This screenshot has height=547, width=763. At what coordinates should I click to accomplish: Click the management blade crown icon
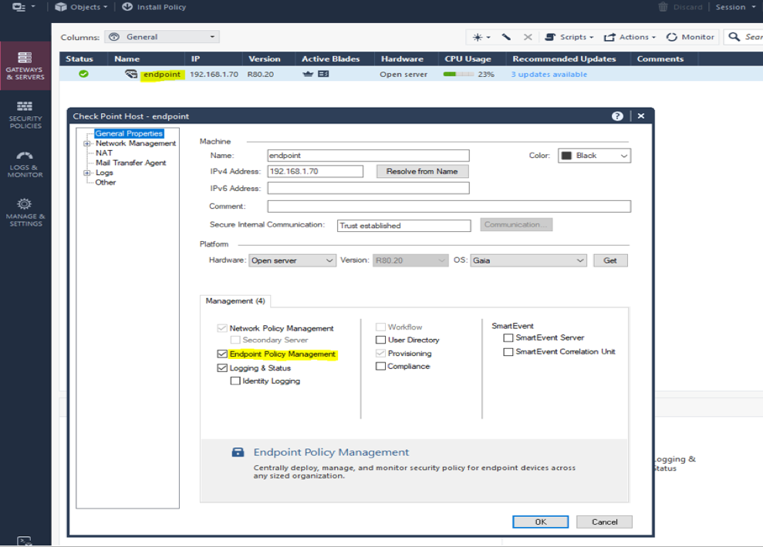coord(308,74)
